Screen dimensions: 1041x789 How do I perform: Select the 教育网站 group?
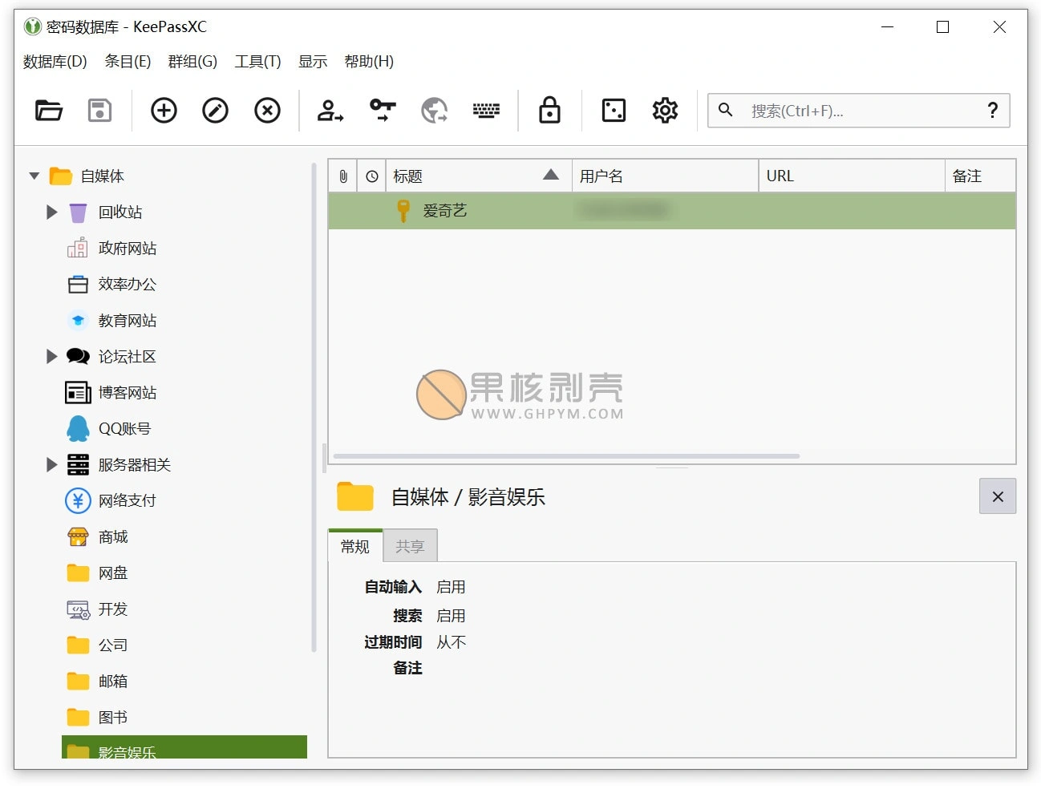pyautogui.click(x=128, y=321)
